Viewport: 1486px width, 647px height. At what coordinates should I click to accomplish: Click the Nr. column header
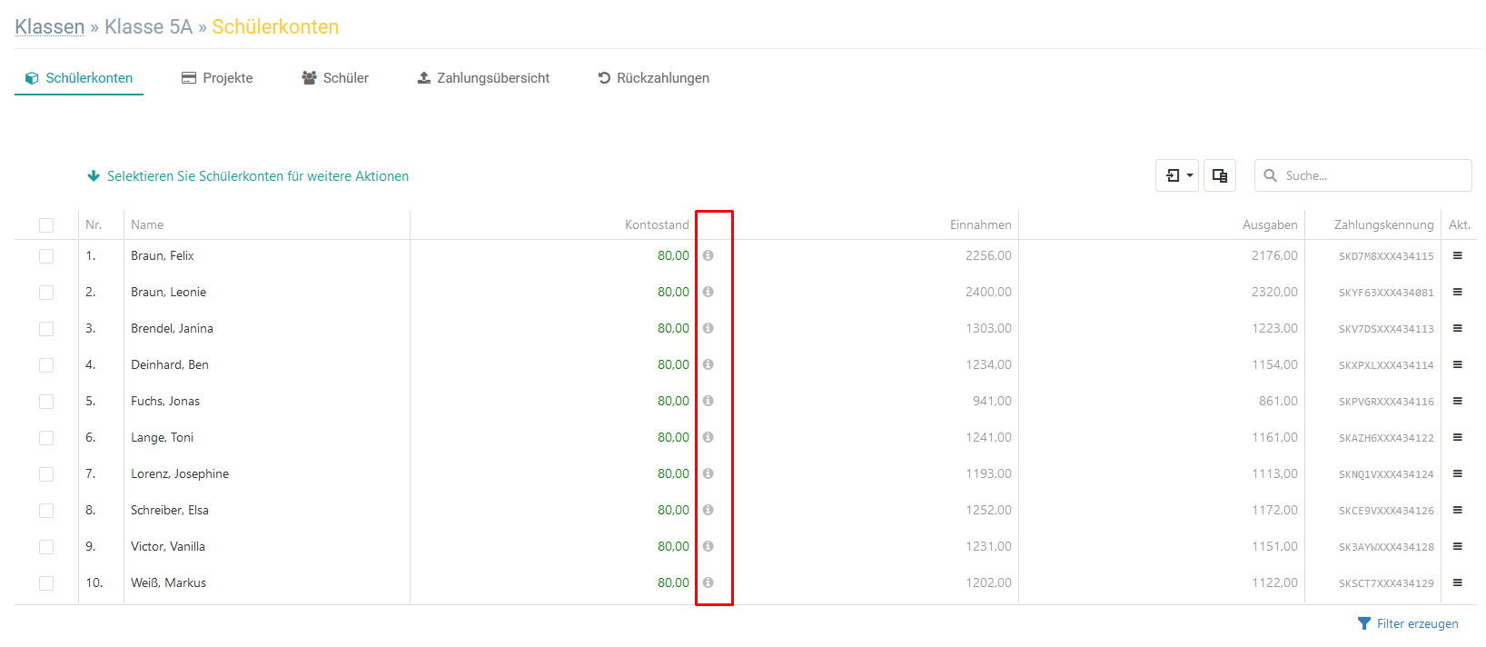point(94,224)
